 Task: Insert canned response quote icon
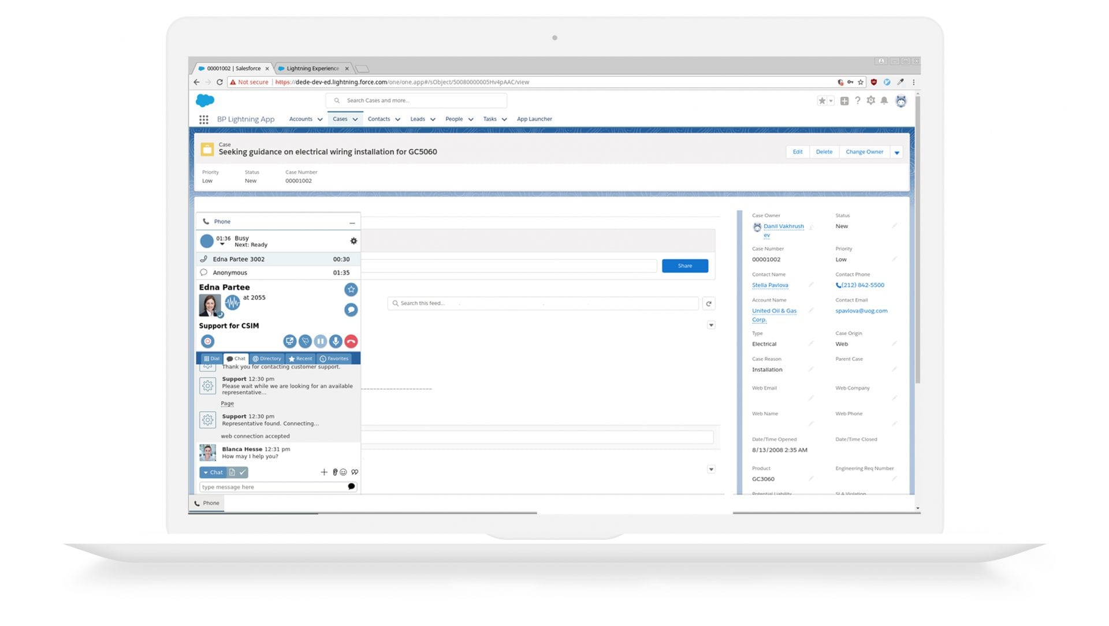(x=355, y=472)
